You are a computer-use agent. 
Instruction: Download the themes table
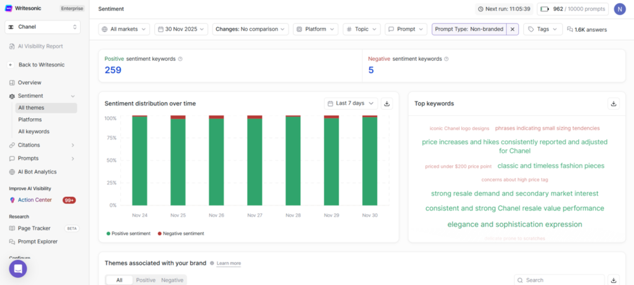pos(614,280)
